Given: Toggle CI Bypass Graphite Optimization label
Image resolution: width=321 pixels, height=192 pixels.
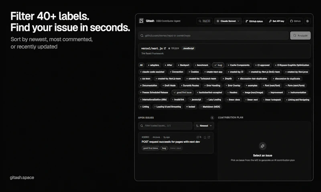Looking at the screenshot, I should coord(292,65).
